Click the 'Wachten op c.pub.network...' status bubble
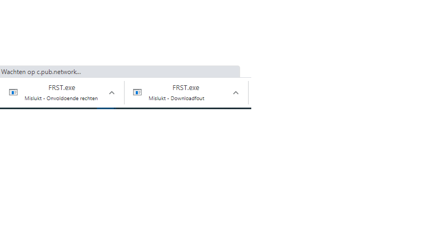Screen dimensions: 436x245 tap(120, 71)
